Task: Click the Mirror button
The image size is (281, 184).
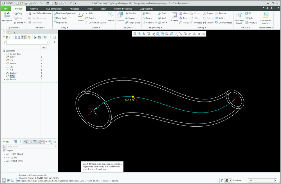Action: point(184,13)
